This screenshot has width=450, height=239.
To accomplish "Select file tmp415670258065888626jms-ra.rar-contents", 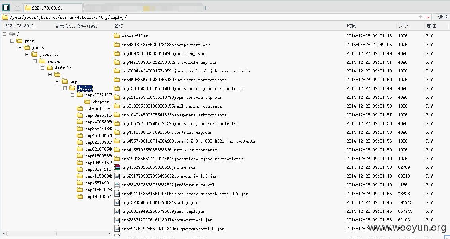I will 169,150.
